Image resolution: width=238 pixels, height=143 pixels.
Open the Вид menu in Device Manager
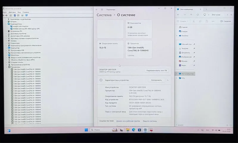(x=19, y=12)
